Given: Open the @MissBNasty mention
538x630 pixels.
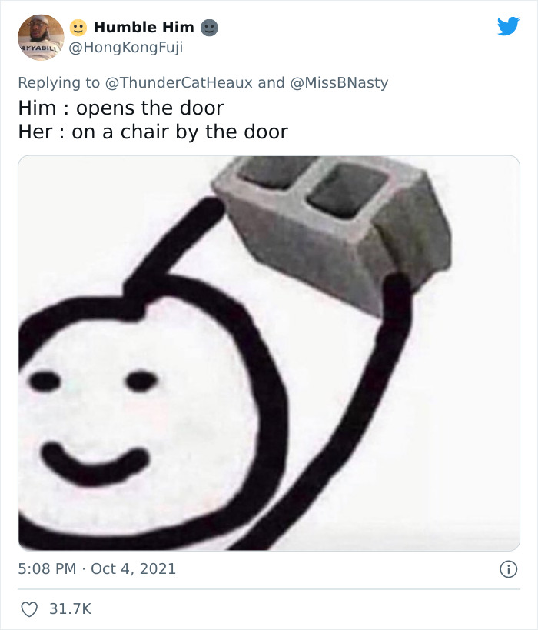Looking at the screenshot, I should point(339,83).
